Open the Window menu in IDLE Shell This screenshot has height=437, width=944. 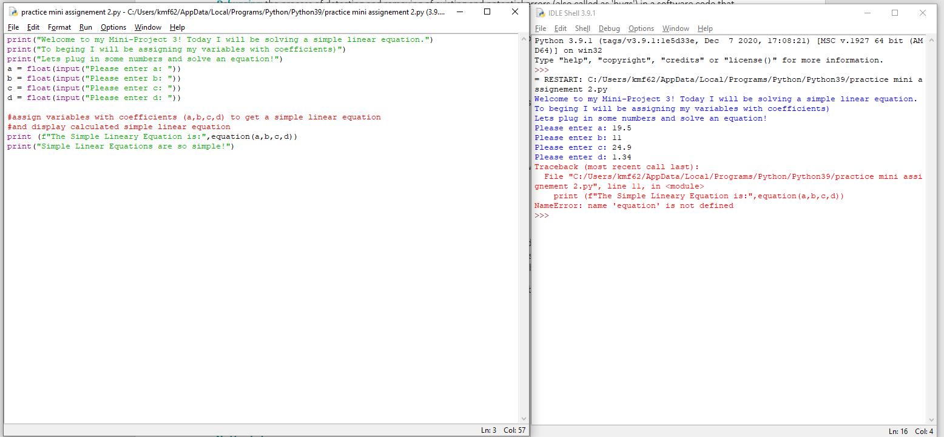pyautogui.click(x=676, y=28)
